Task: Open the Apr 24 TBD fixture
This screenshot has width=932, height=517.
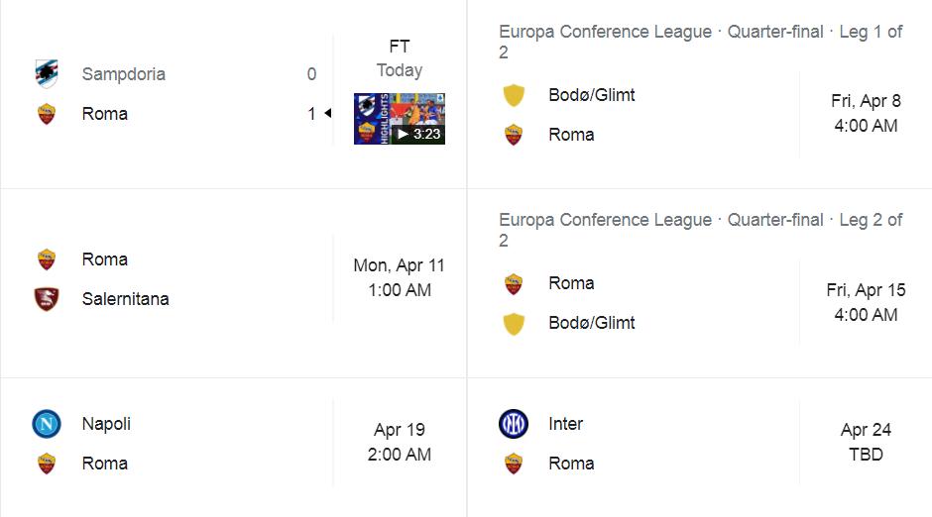Action: pos(866,442)
